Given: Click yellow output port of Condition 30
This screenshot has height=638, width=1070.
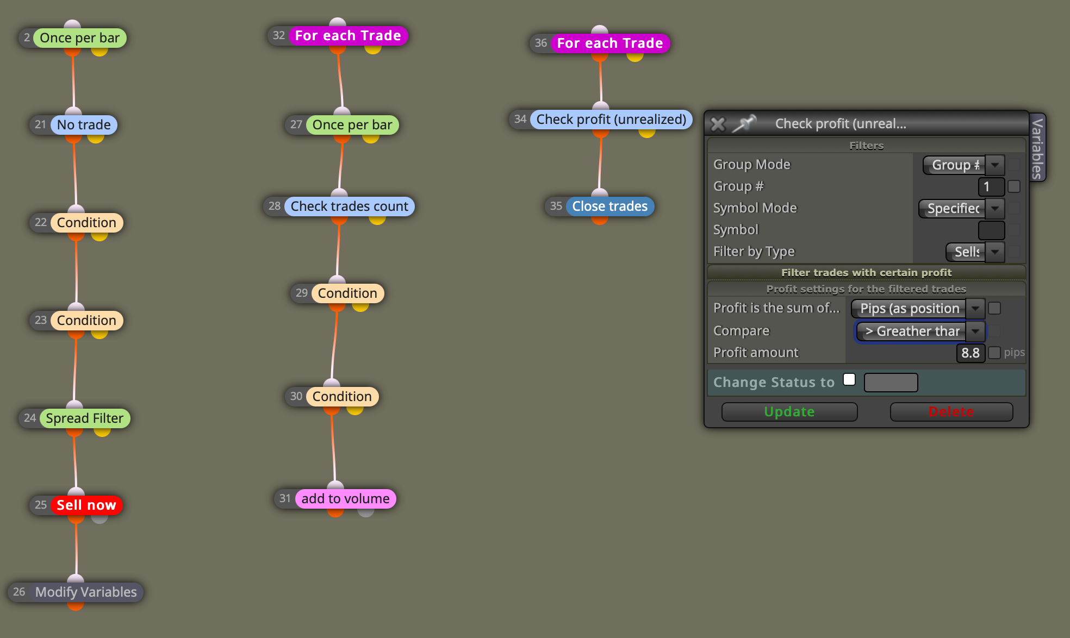Looking at the screenshot, I should click(x=355, y=410).
